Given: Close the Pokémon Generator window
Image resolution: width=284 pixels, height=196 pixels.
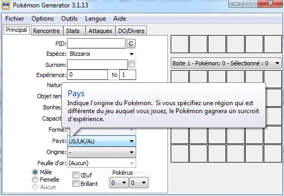Looking at the screenshot, I should tap(270, 3).
